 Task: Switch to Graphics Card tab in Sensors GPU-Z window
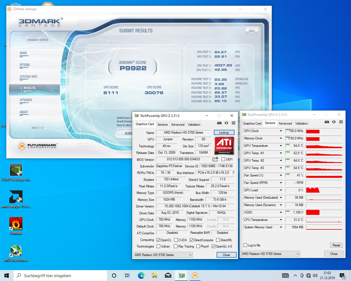252,123
